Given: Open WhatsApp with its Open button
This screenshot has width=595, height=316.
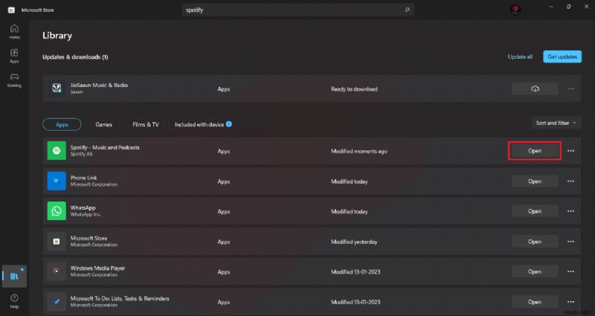Looking at the screenshot, I should (x=535, y=211).
